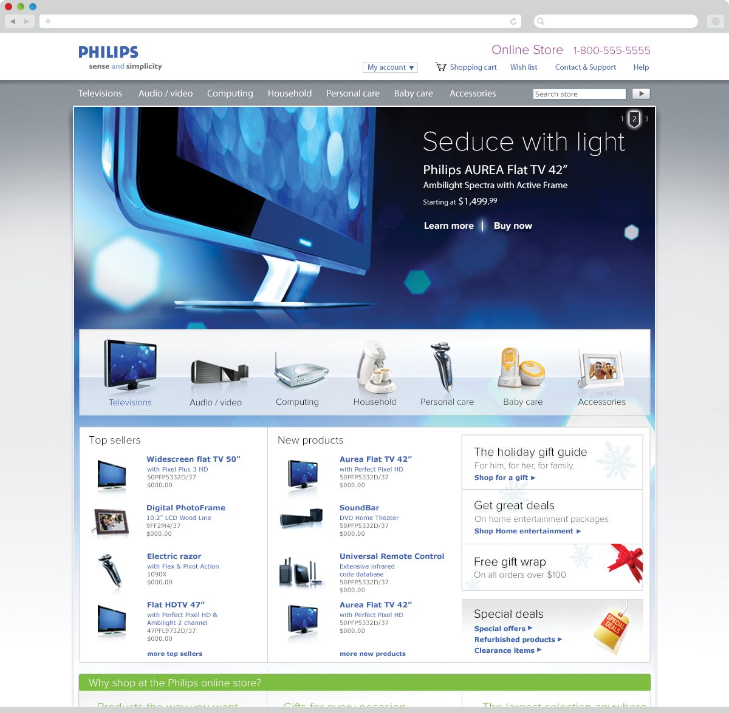Screen dimensions: 729x713
Task: Click the browser window button at top right
Action: coord(716,21)
